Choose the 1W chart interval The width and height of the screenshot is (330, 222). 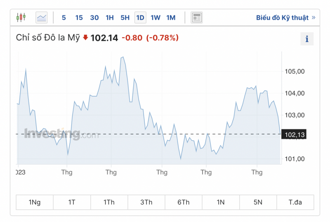[156, 17]
